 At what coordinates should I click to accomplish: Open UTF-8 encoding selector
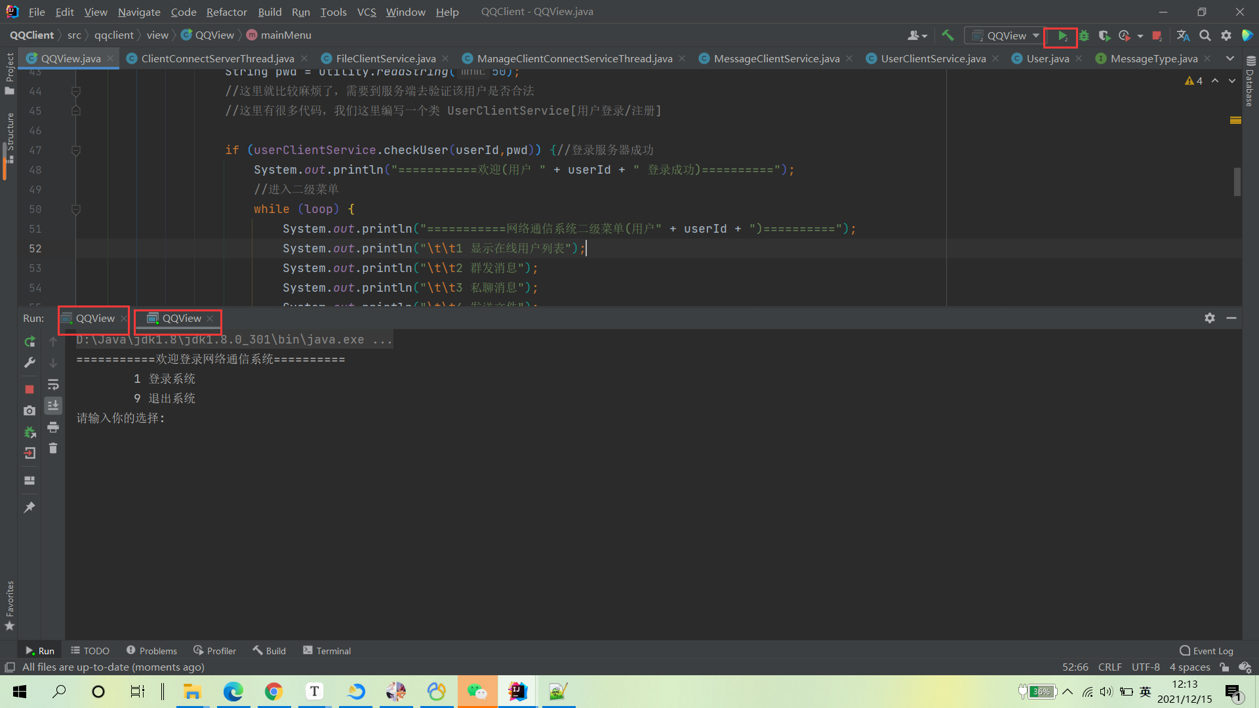tap(1146, 667)
